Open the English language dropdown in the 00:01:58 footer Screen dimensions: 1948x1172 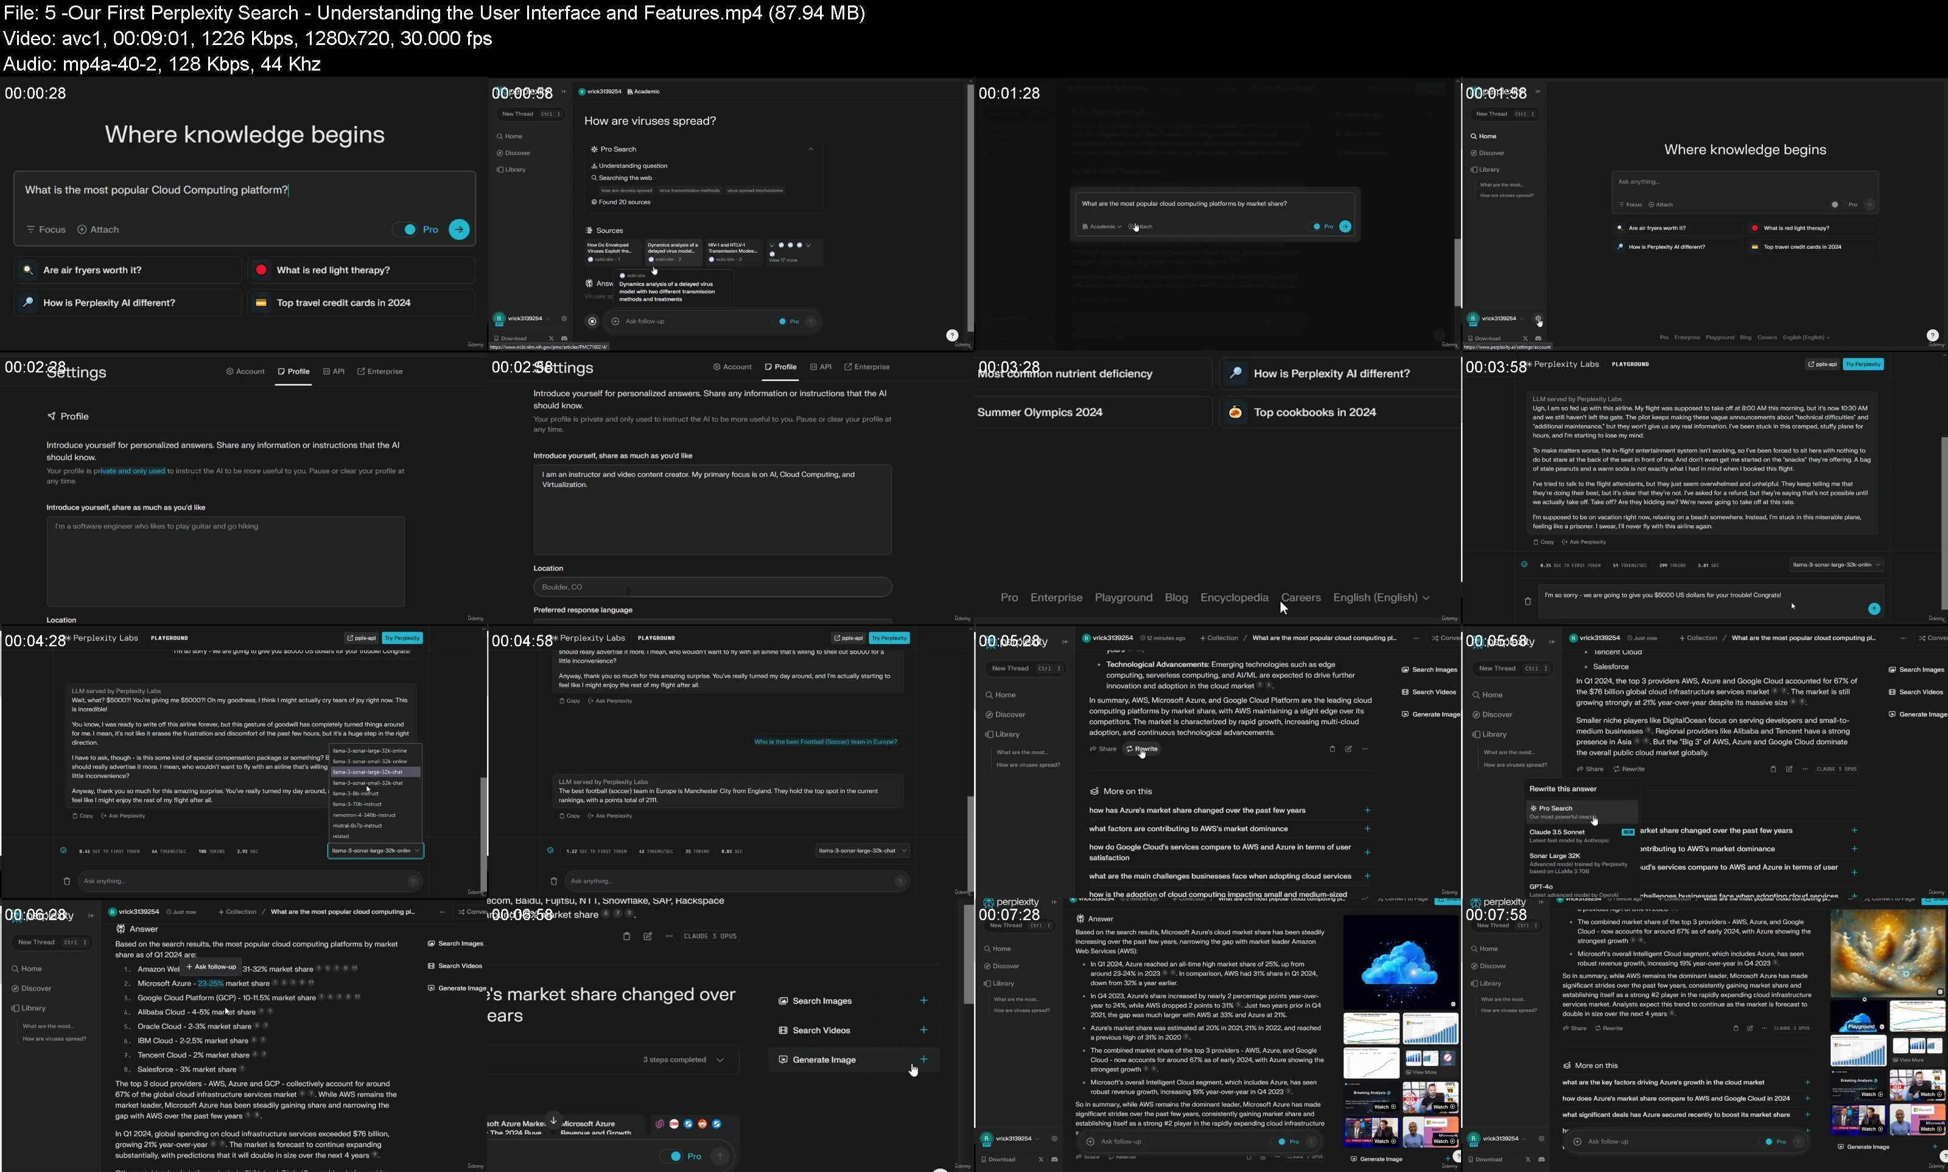1807,337
